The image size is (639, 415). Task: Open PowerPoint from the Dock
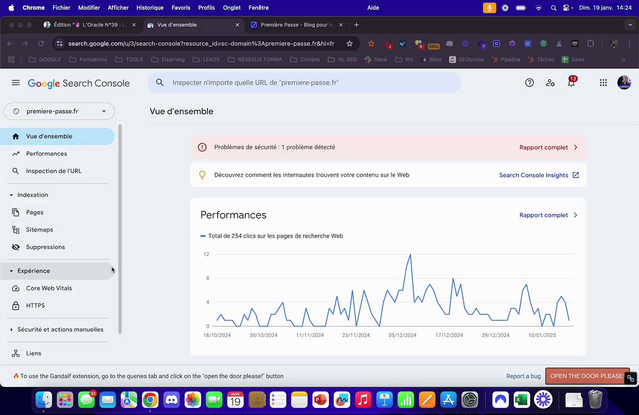point(320,400)
